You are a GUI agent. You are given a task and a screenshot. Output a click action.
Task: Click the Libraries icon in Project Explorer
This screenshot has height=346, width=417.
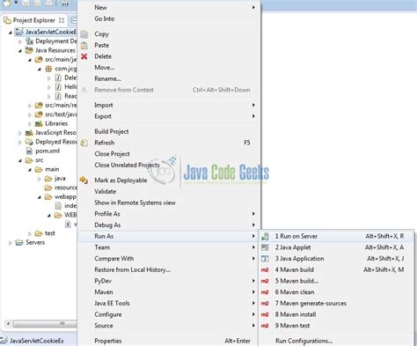tap(39, 123)
